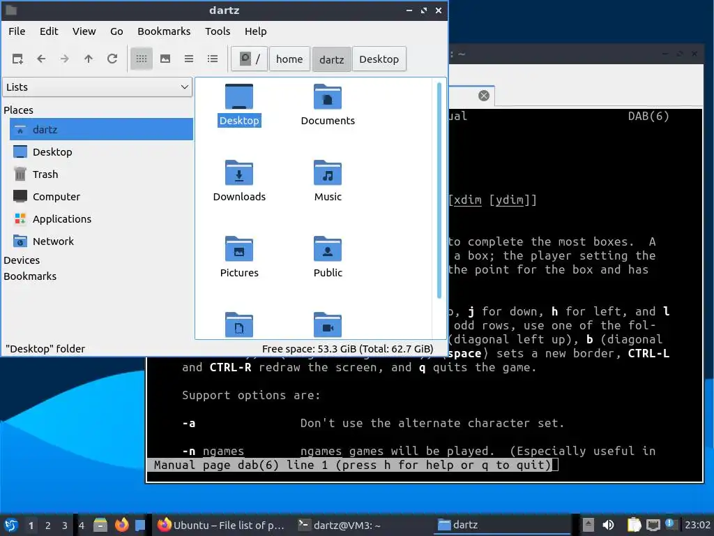Image resolution: width=714 pixels, height=536 pixels.
Task: Open the volume control tray icon
Action: click(x=608, y=525)
